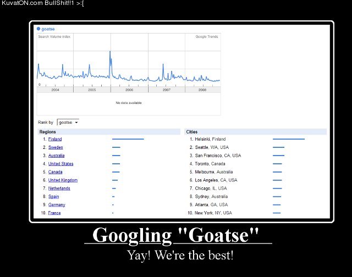Open the United Kingdom region link
The width and height of the screenshot is (352, 277).
coord(63,180)
